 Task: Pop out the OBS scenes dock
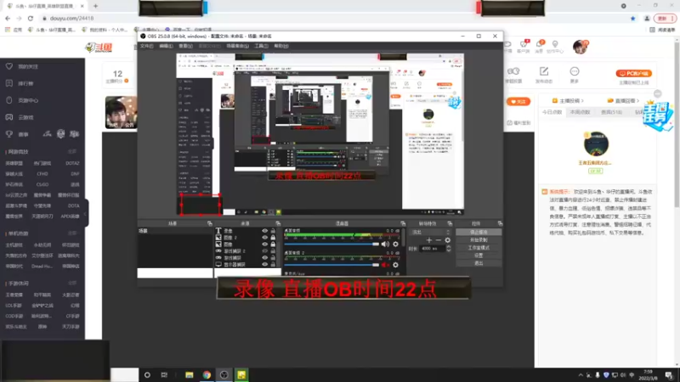[x=210, y=223]
